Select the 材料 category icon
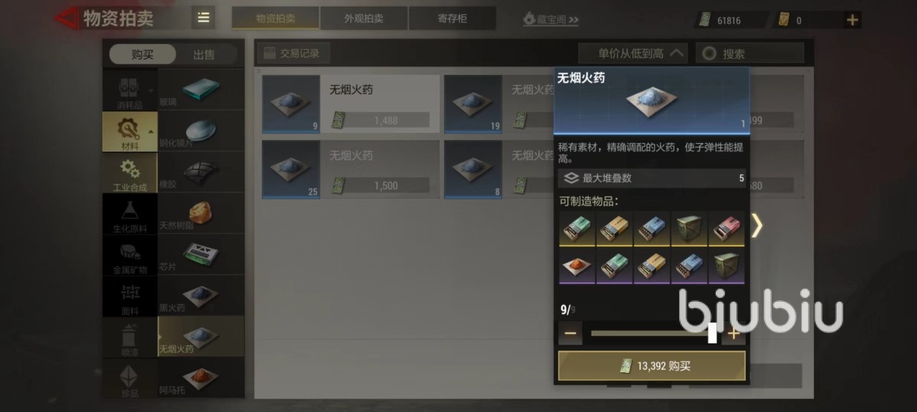 point(130,132)
